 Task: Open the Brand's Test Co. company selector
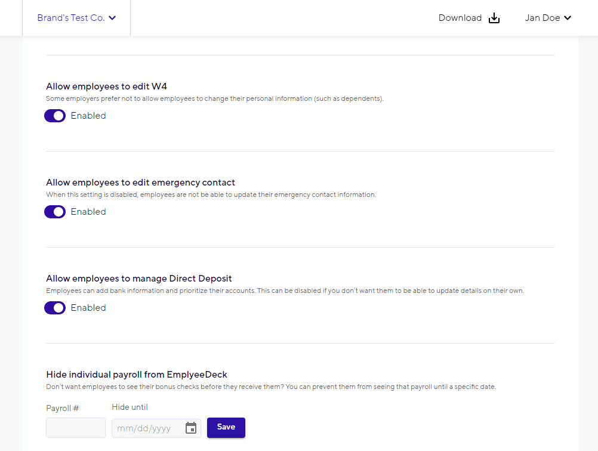(76, 18)
